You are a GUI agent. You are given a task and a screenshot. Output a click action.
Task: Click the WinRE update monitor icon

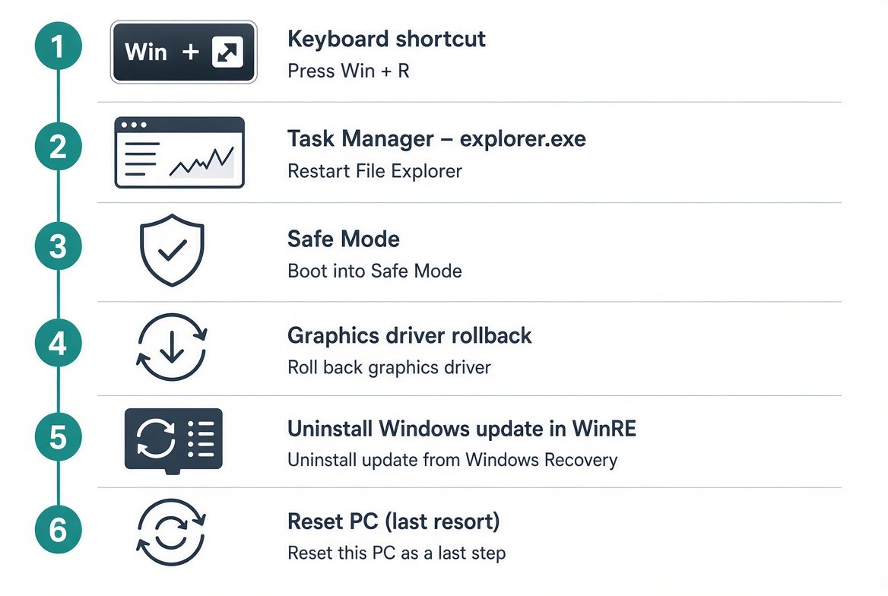click(173, 440)
